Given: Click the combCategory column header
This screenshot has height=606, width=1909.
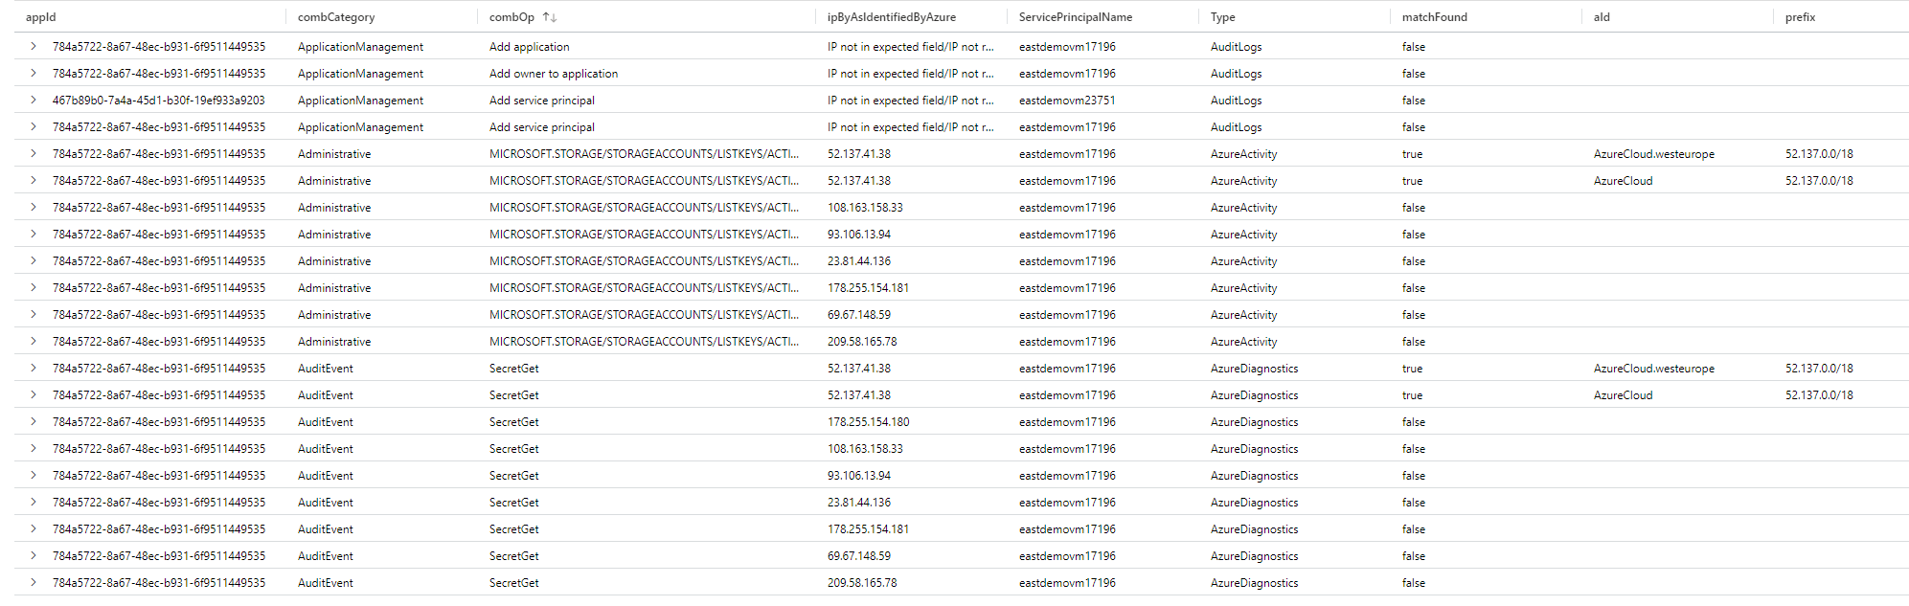Looking at the screenshot, I should pos(336,17).
